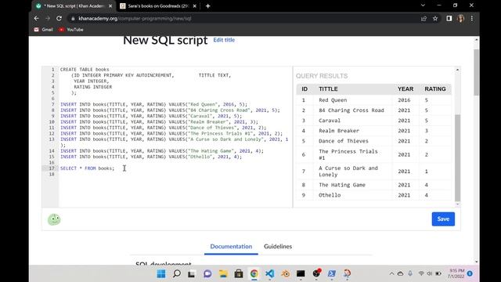This screenshot has width=501, height=282.
Task: Open the clock and date in taskbar
Action: pos(456,273)
